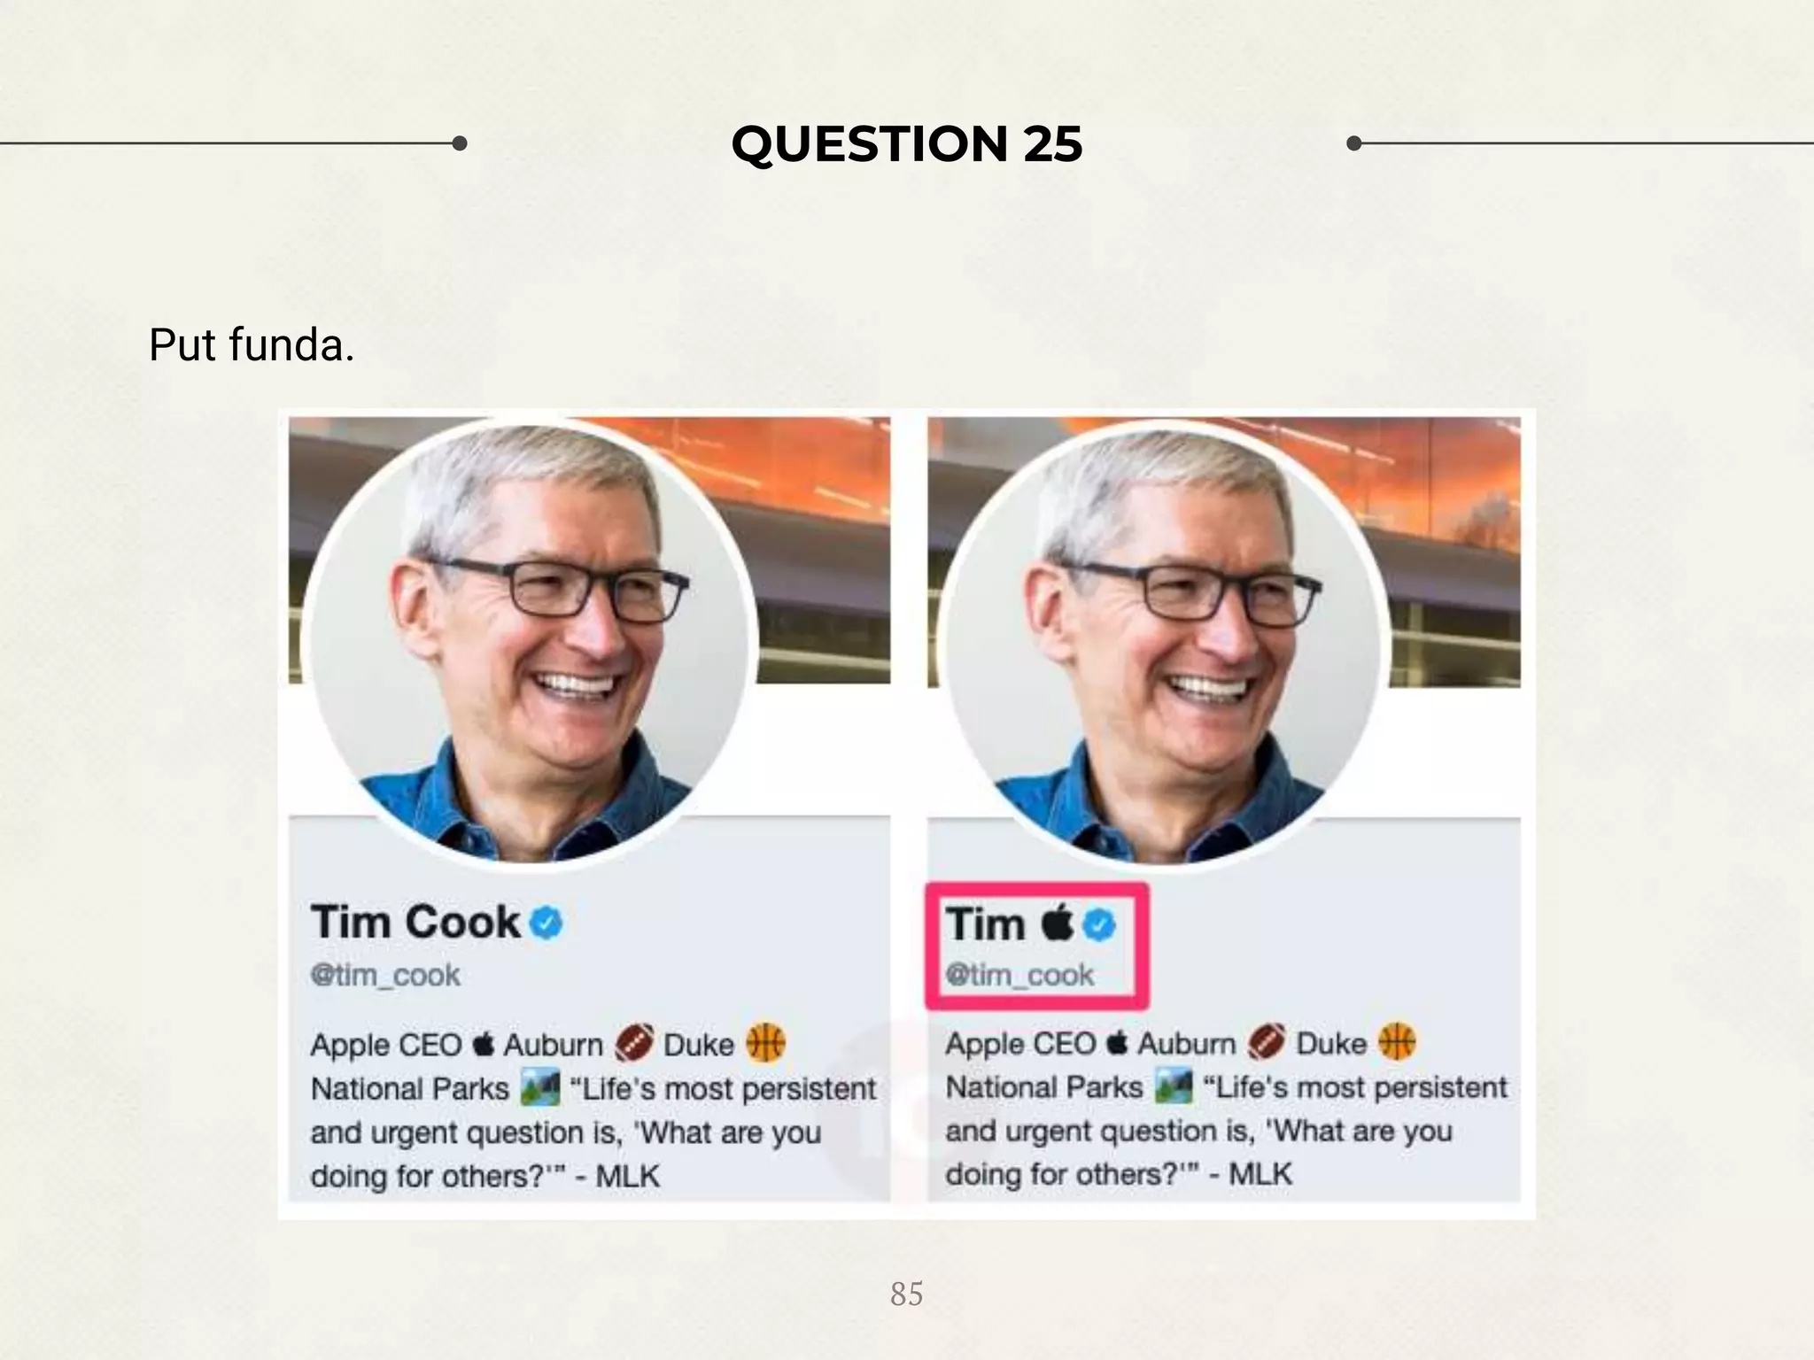
Task: Select the right circular profile photo
Action: point(1162,645)
